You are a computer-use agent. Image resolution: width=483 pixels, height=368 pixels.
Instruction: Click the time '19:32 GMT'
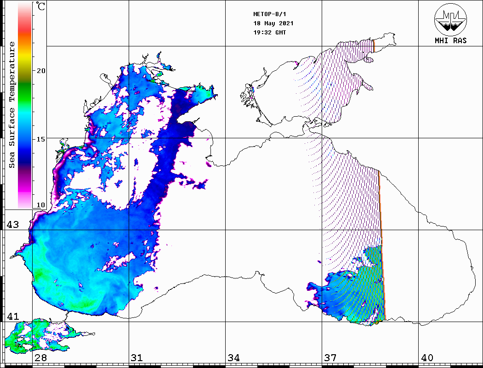269,32
